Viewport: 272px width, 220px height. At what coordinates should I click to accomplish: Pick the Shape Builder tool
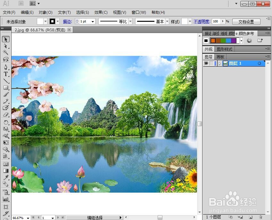click(x=6, y=149)
